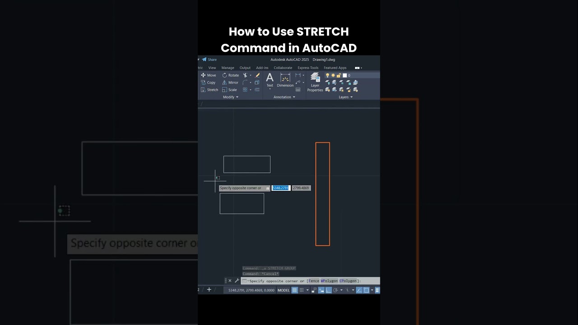Toggle snap mode in status bar
This screenshot has width=578, height=325.
pos(302,290)
